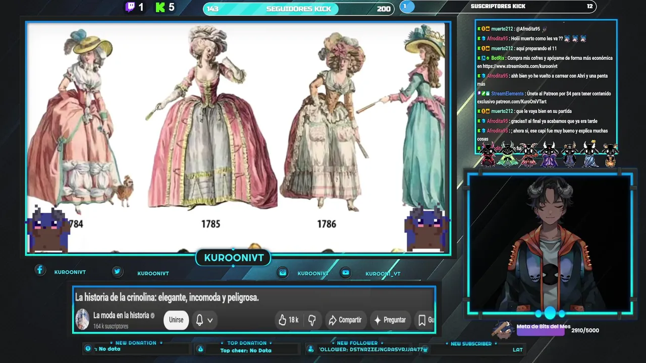
Task: Click the 164 k suscriptores text
Action: (111, 326)
